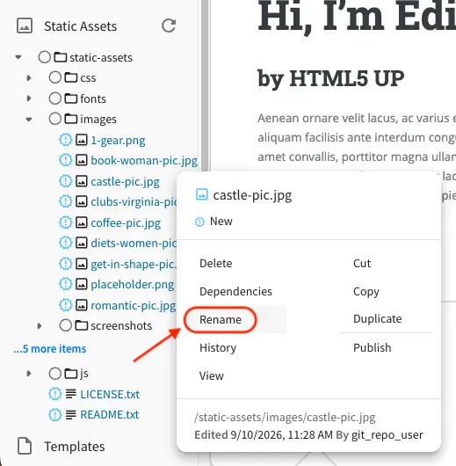
Task: Click the folder icon of the js folder
Action: point(71,374)
